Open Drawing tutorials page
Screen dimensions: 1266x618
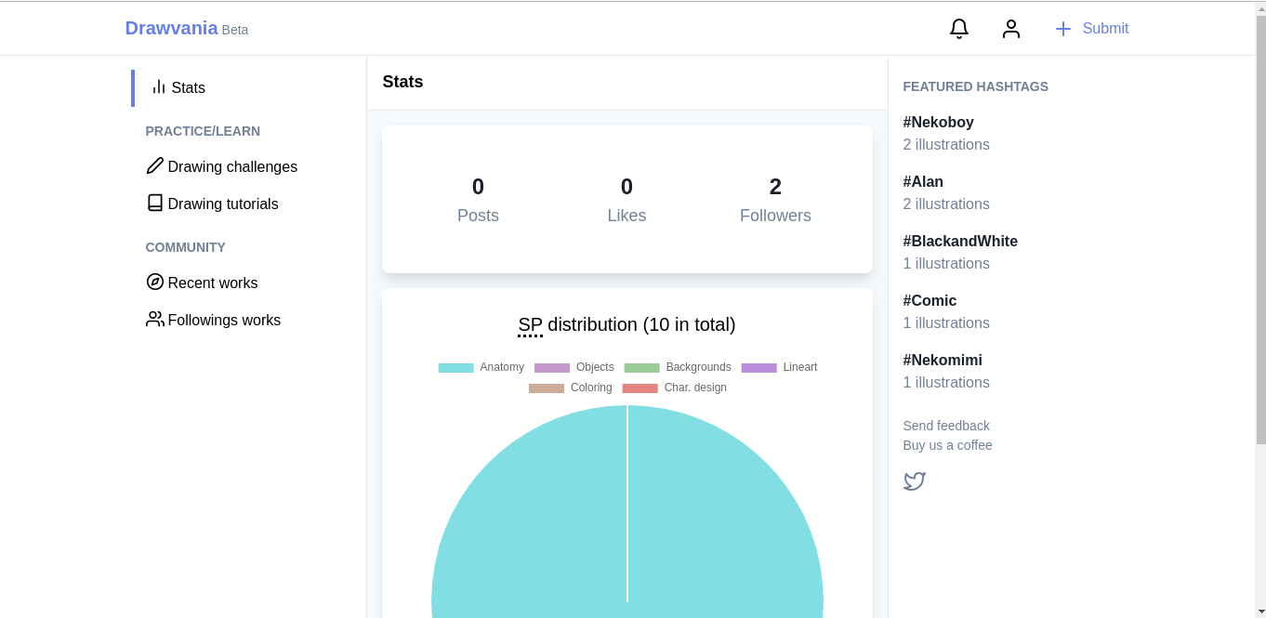click(223, 204)
